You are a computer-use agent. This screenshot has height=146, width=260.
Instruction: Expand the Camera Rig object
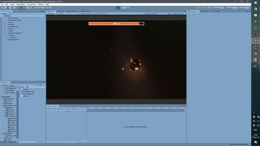pos(5,26)
